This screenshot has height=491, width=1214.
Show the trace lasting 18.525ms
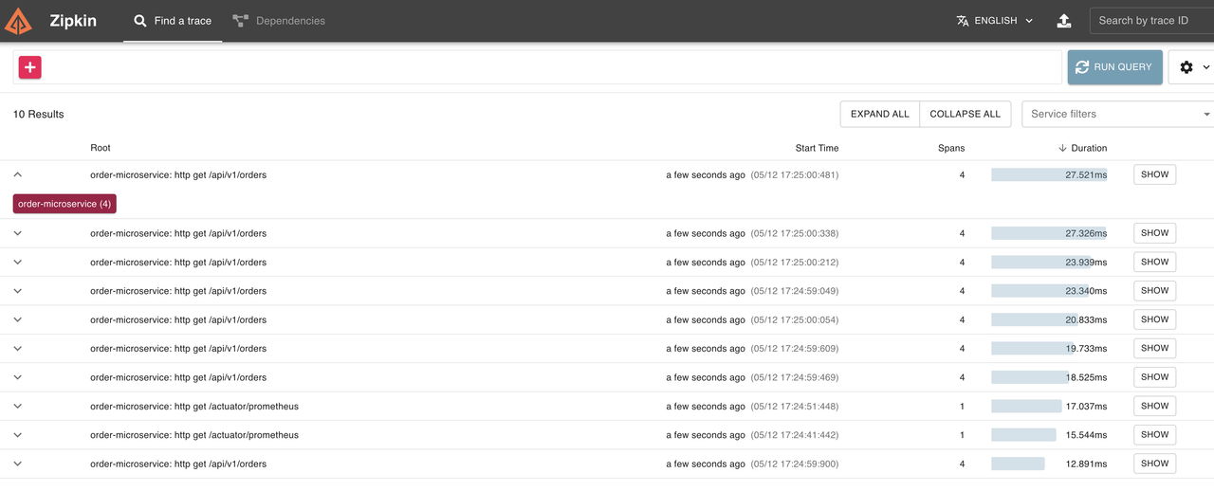pos(1154,377)
